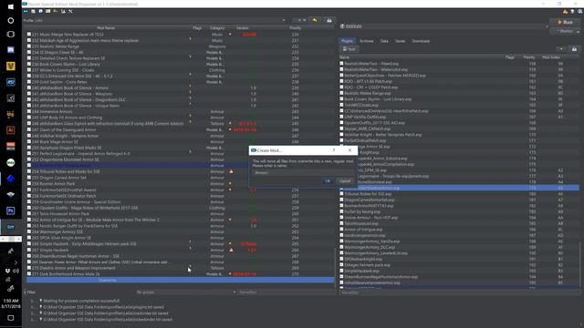Viewport: 584px width, 328px height.
Task: Click the Priority column header in plugin list
Action: (529, 57)
